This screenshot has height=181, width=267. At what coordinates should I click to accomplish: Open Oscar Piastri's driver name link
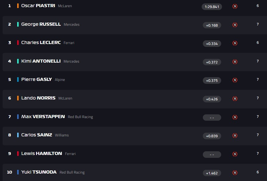pos(38,6)
